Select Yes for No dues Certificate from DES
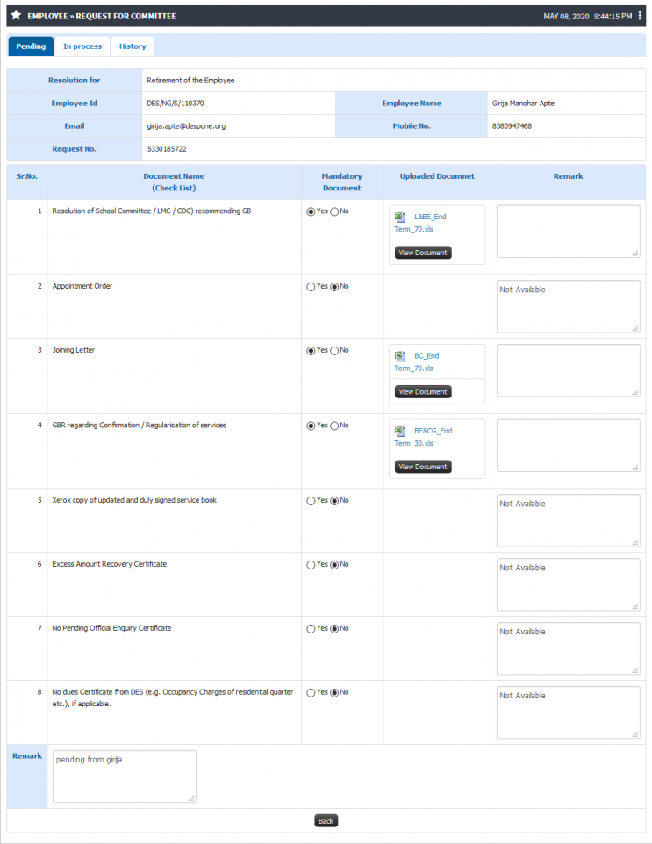The width and height of the screenshot is (652, 844). (x=311, y=693)
